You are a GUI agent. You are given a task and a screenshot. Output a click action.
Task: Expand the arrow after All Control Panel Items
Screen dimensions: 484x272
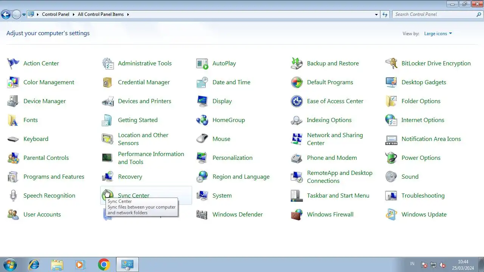point(128,14)
